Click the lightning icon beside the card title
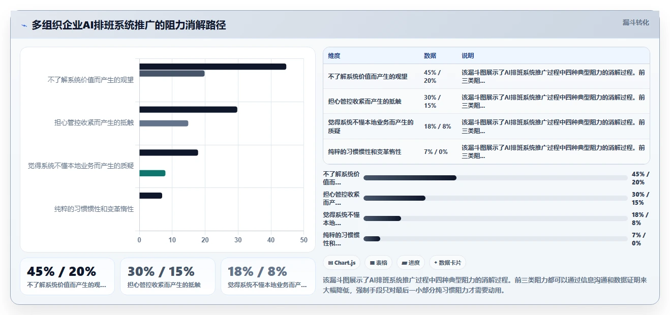Screen dimensions: 670x315 pos(24,25)
